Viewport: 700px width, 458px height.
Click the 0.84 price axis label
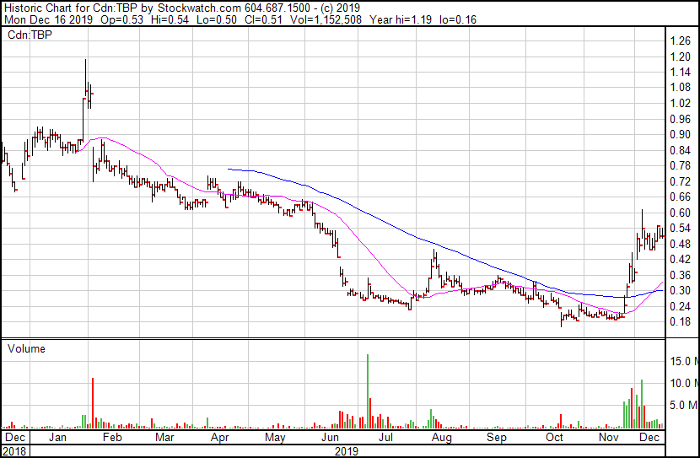[x=680, y=150]
